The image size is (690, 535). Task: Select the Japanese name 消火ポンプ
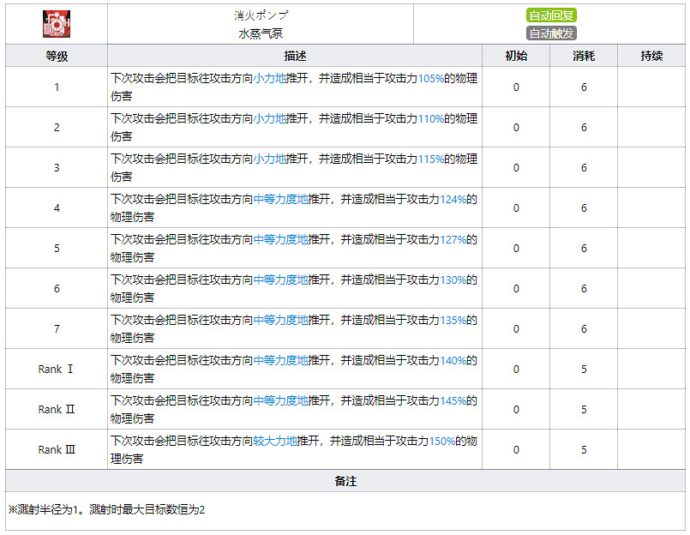pyautogui.click(x=260, y=15)
